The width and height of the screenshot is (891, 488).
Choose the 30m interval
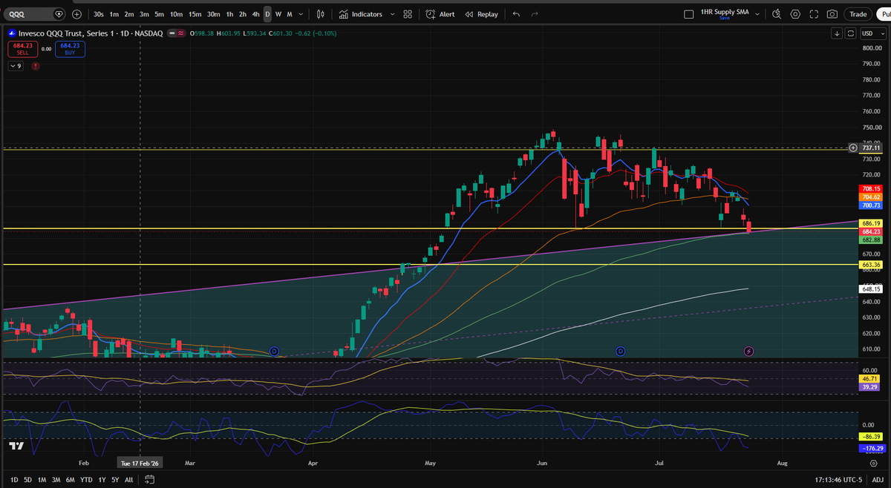(x=214, y=14)
